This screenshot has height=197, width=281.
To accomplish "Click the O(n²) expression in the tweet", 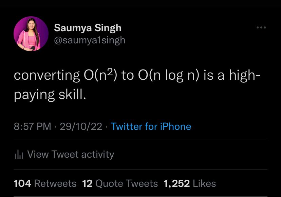I will tap(100, 75).
